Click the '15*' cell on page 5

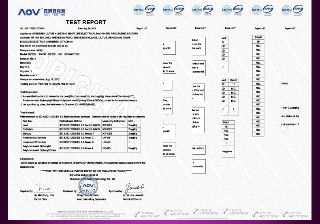[x=258, y=42]
